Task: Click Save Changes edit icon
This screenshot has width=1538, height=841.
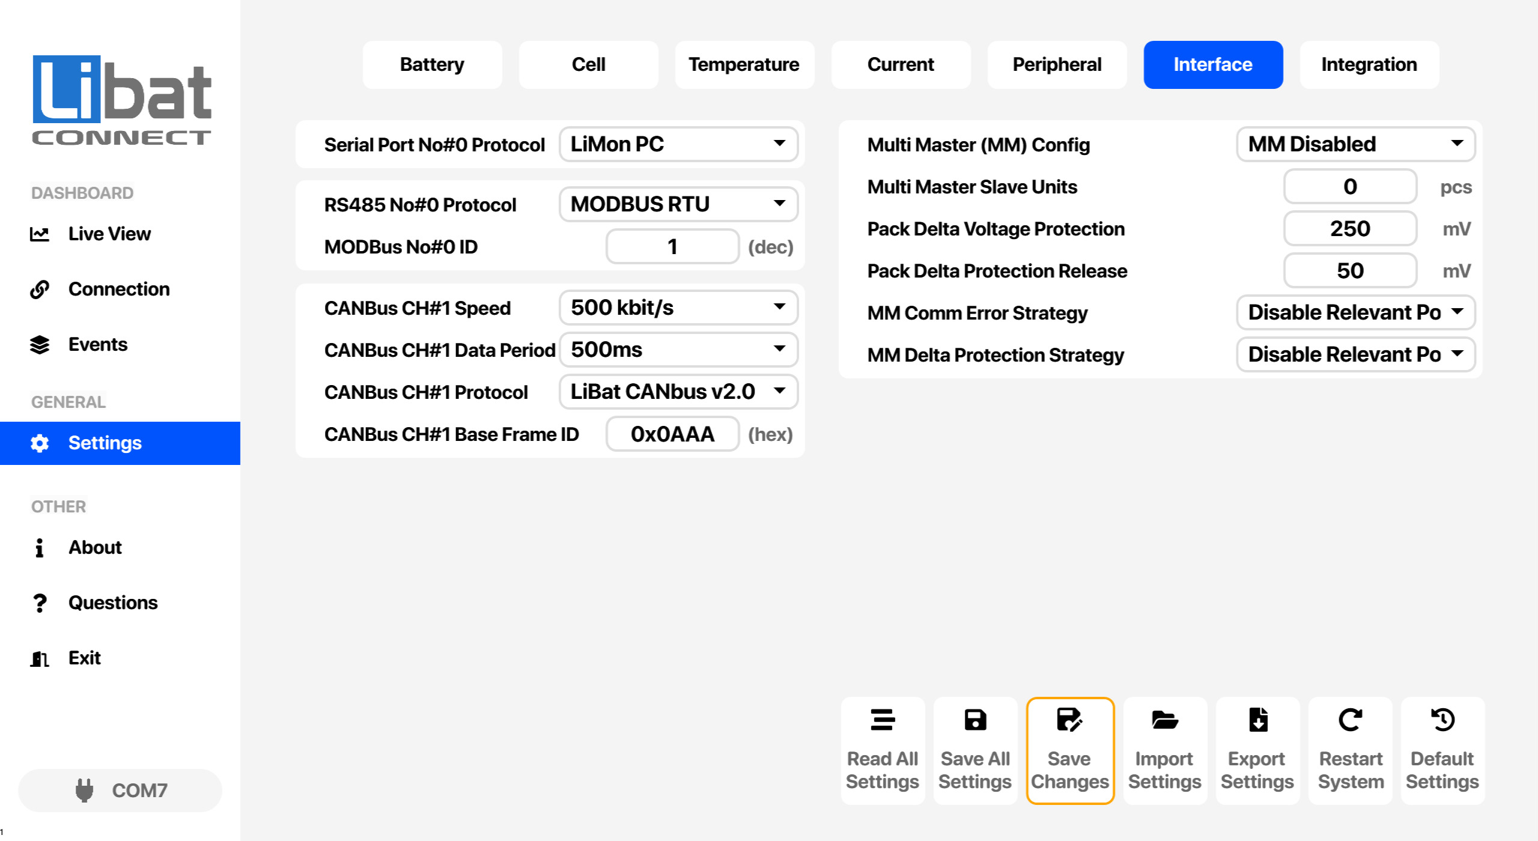Action: pos(1069,720)
